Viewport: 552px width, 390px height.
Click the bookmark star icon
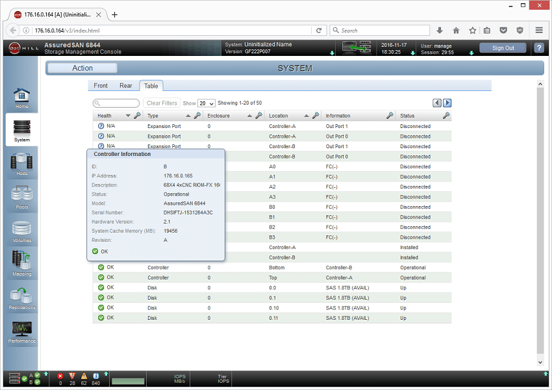pyautogui.click(x=472, y=31)
